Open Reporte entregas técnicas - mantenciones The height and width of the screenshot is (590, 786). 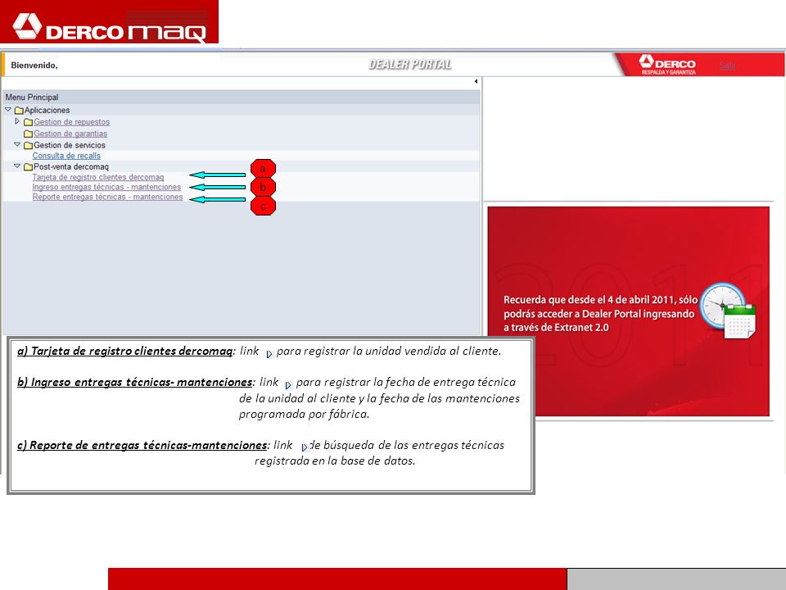tap(107, 197)
